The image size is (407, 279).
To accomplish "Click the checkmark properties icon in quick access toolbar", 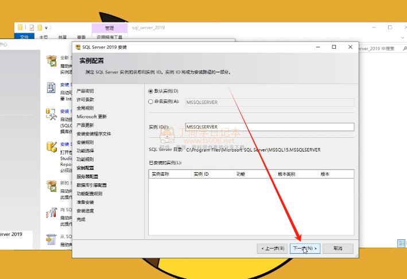I will 31,27.
